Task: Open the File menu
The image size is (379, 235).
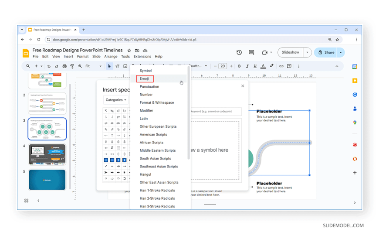Action: (x=36, y=56)
